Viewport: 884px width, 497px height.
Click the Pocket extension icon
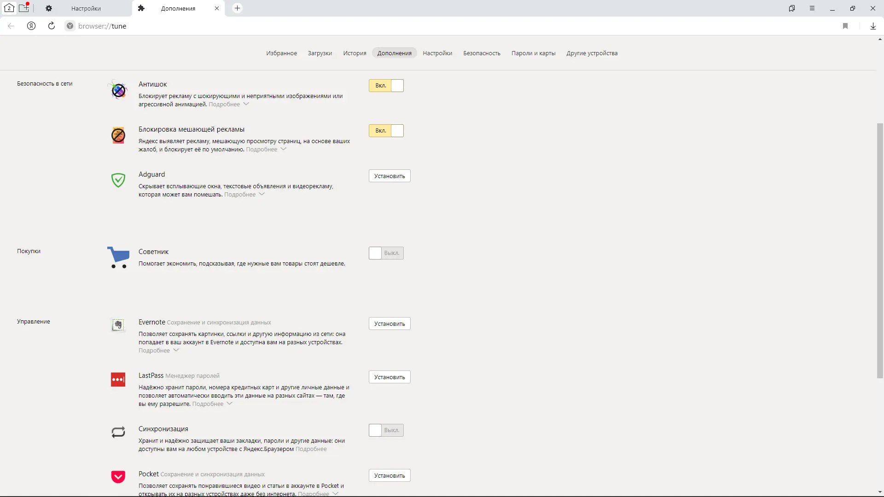(x=118, y=476)
